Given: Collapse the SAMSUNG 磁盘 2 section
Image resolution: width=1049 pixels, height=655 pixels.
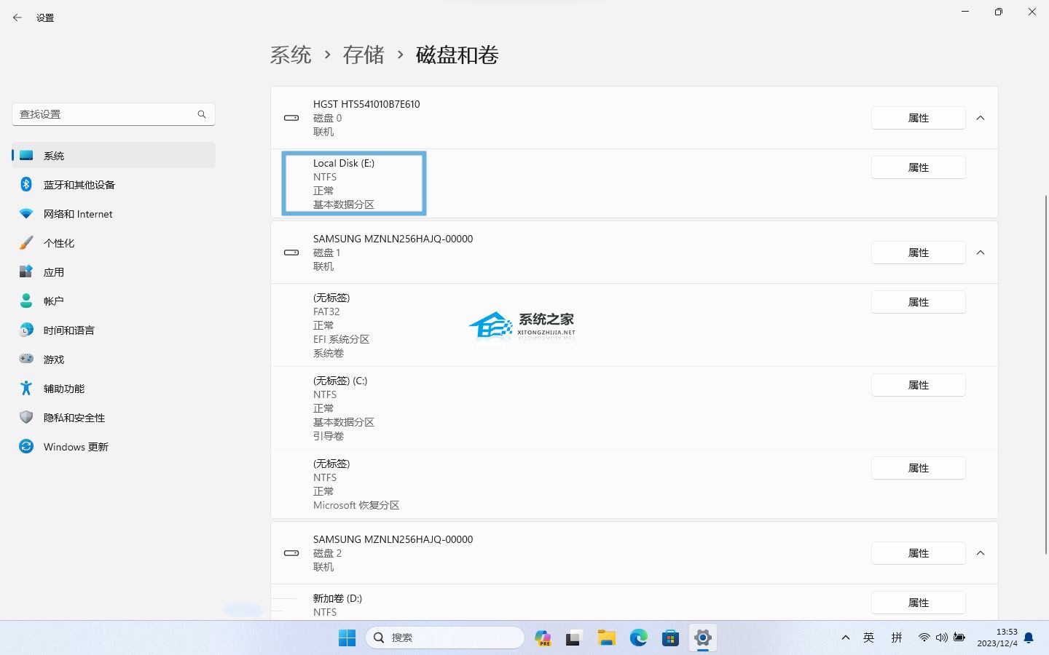Looking at the screenshot, I should click(x=981, y=553).
